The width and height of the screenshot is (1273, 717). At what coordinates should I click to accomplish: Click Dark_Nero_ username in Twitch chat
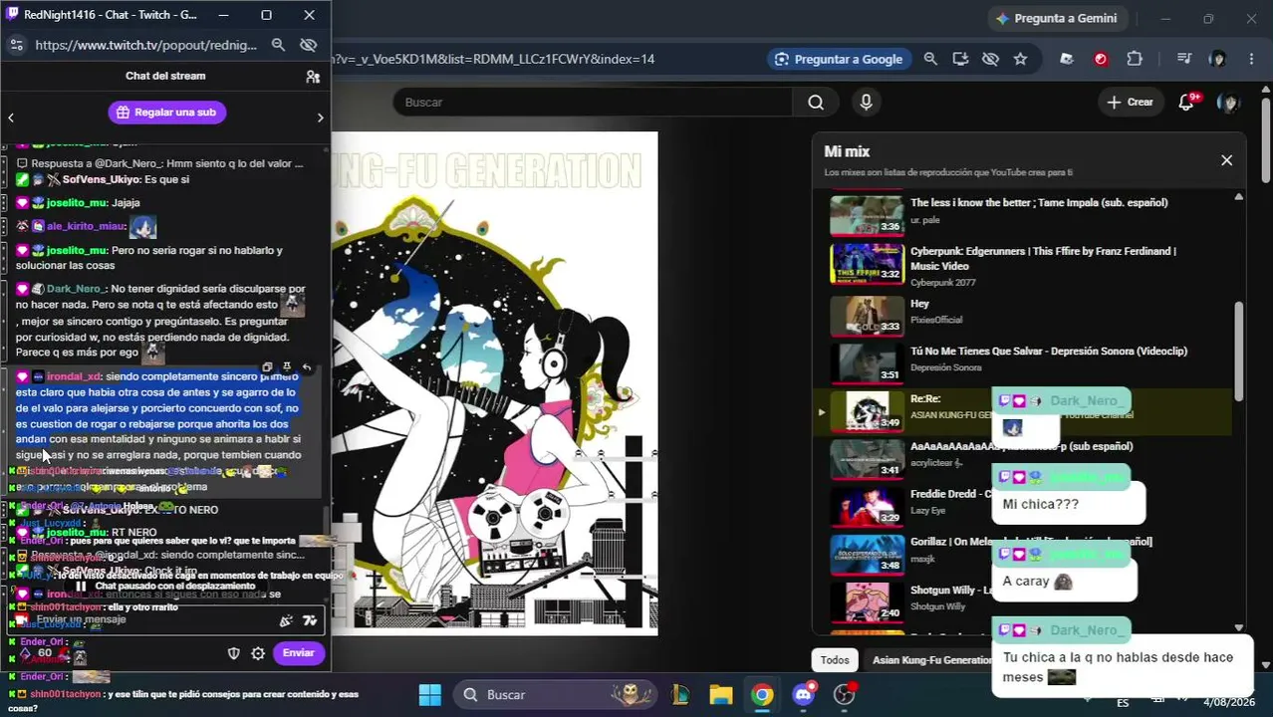pos(76,289)
